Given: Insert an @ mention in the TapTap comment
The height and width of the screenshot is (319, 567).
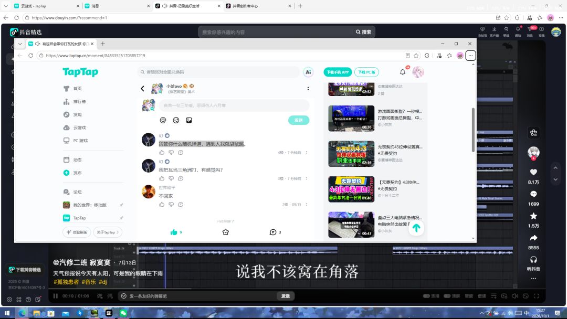Looking at the screenshot, I should (163, 120).
